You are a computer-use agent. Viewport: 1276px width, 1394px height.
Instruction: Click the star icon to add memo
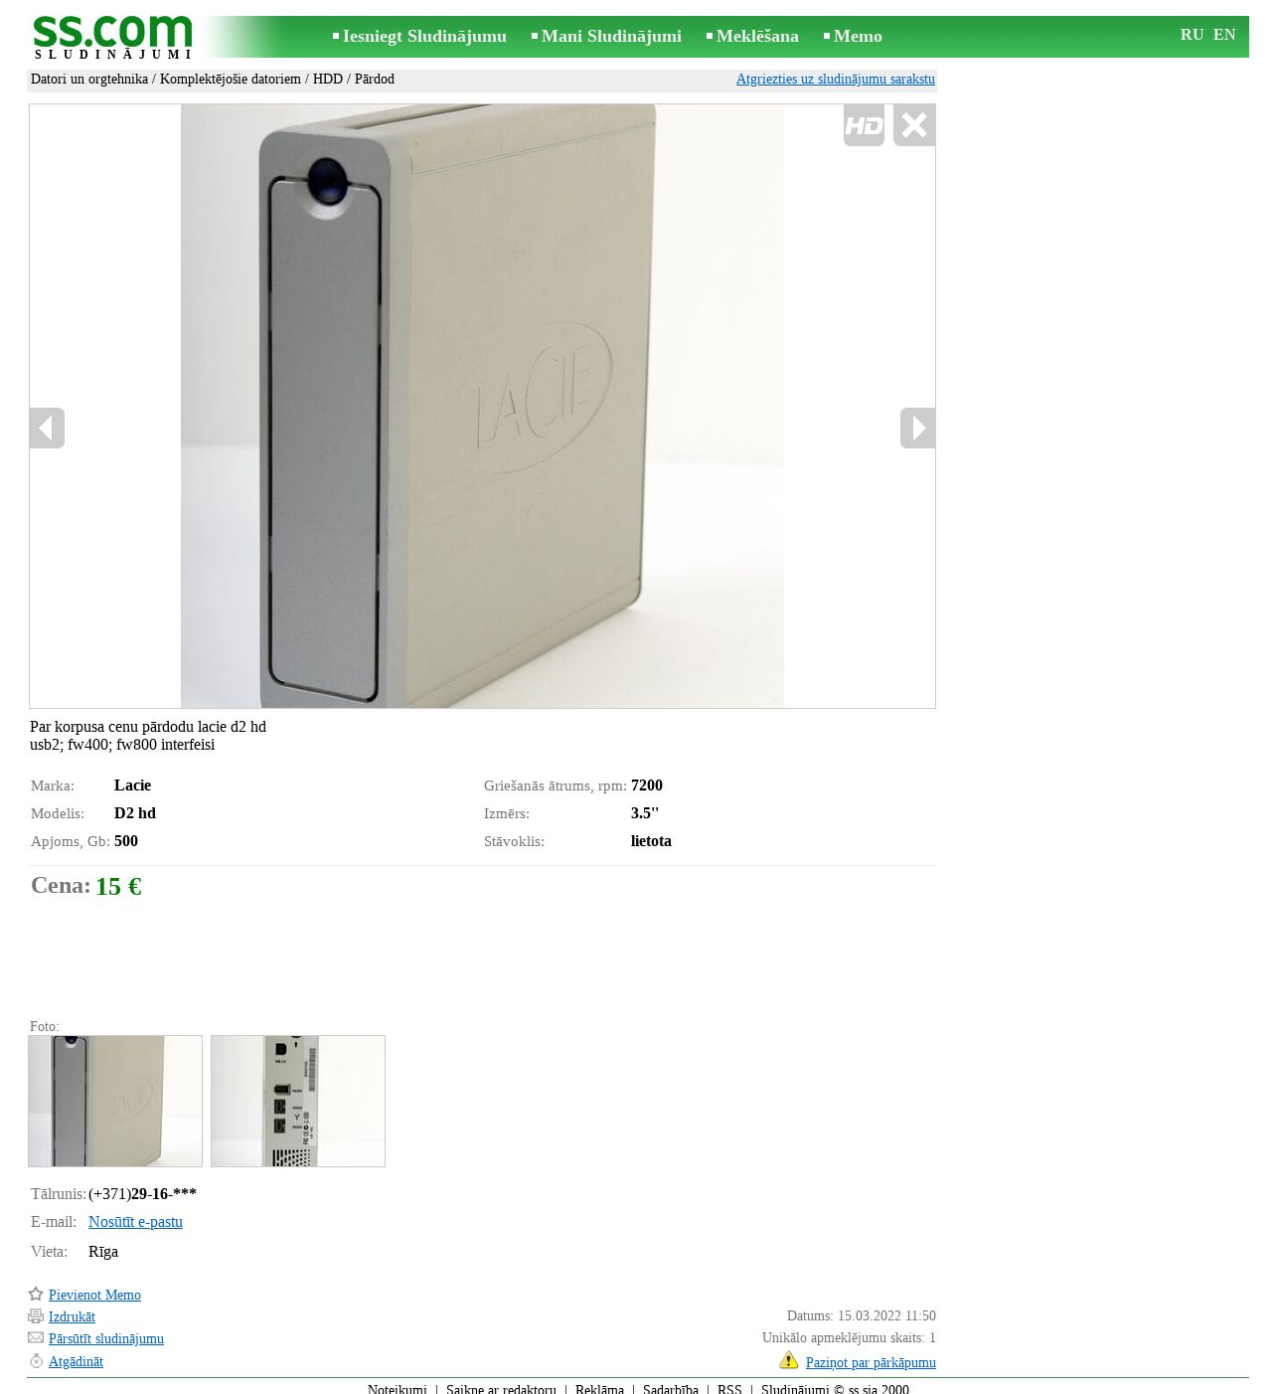[x=36, y=1294]
